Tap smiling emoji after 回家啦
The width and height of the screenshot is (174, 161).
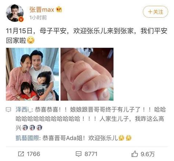(x=31, y=40)
